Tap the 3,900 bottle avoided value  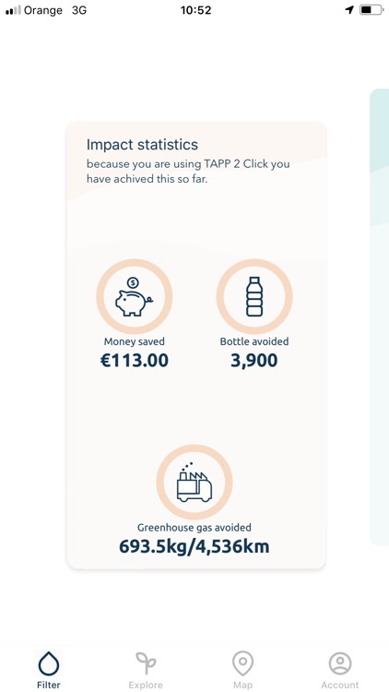(x=254, y=361)
